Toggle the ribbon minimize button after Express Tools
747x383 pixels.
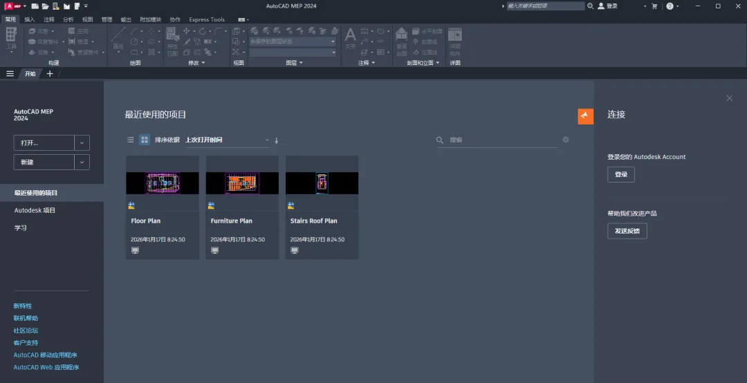[x=243, y=19]
